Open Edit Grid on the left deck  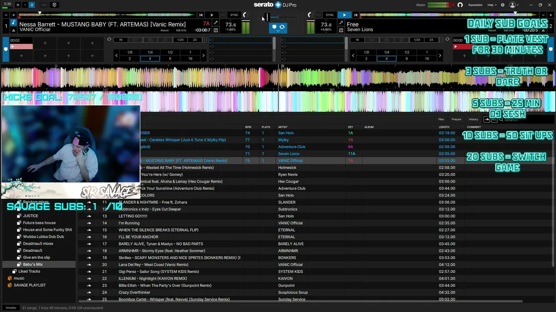pyautogui.click(x=181, y=30)
